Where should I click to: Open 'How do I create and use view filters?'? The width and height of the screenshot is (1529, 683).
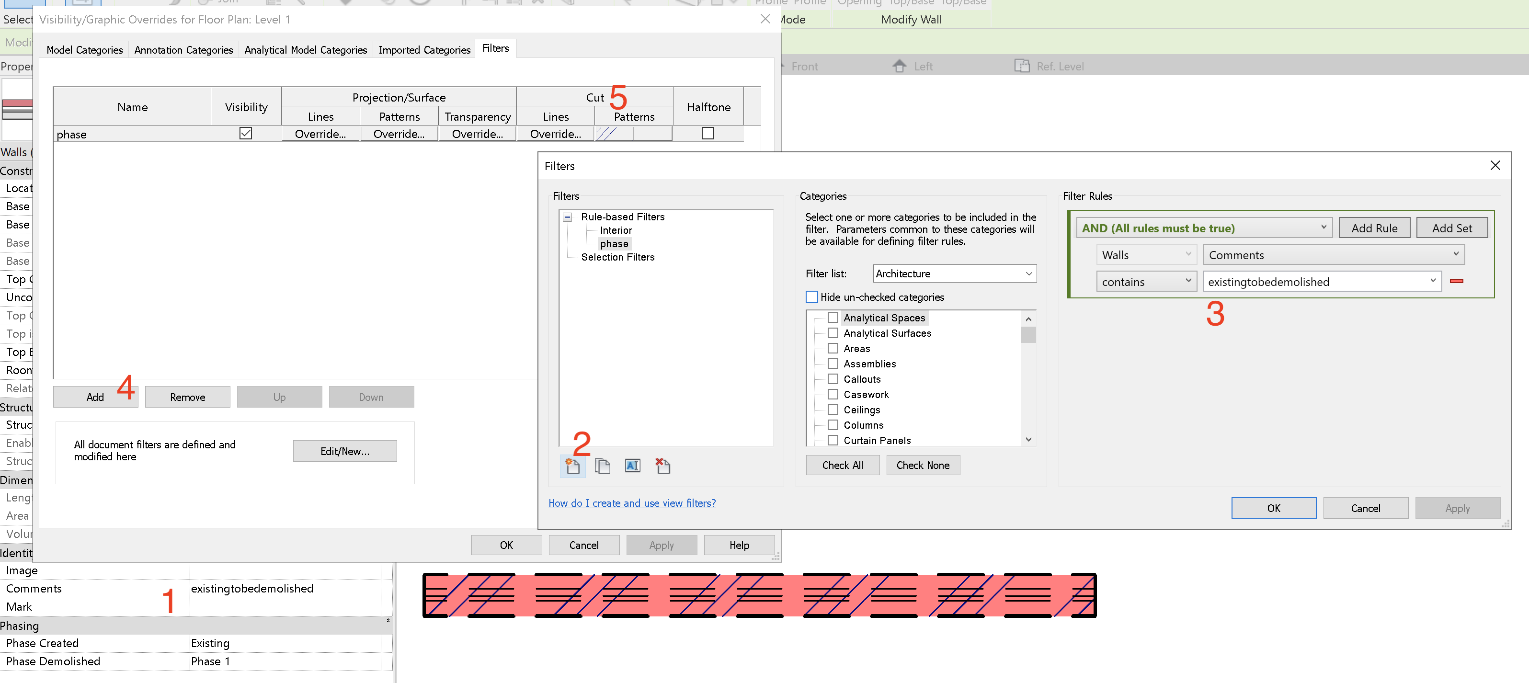[x=631, y=502]
